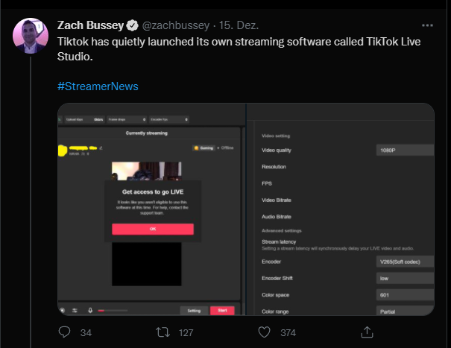This screenshot has width=451, height=348.
Task: Click the red Start streaming button
Action: (x=222, y=310)
